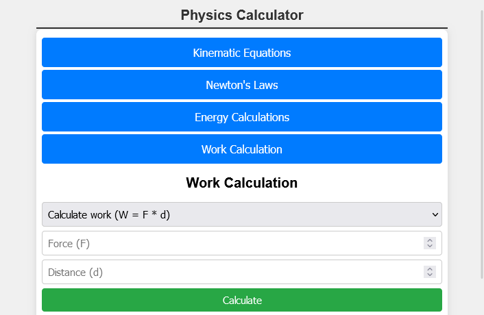Open the Kinematic Equations section
Screen dimensions: 484x315
click(x=241, y=53)
